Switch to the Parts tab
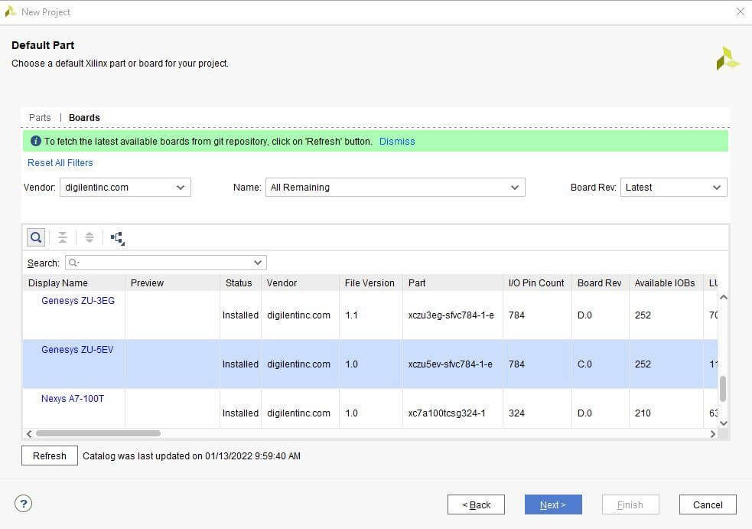752x529 pixels. click(x=40, y=118)
